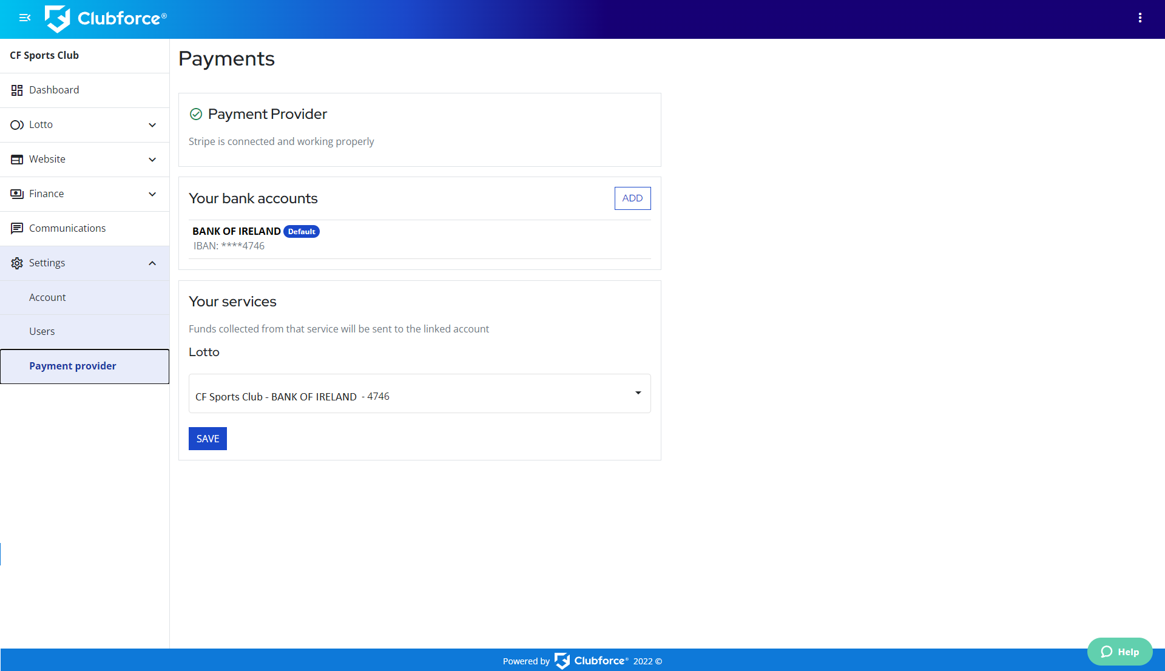The height and width of the screenshot is (671, 1165).
Task: Open the three-dot options menu
Action: [1140, 18]
